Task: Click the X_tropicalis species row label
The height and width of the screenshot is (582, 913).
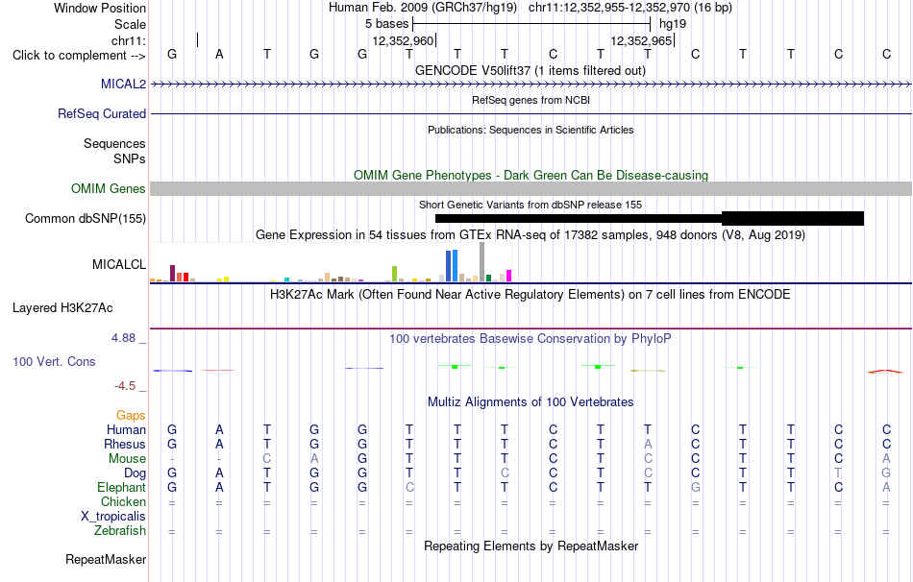Action: coord(113,517)
